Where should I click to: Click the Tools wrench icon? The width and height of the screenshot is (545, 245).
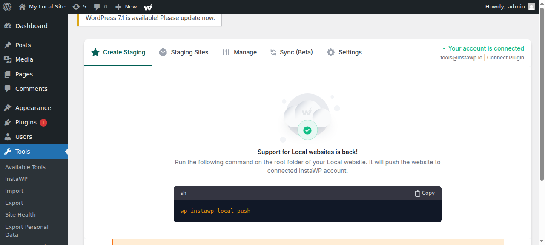[x=8, y=152]
